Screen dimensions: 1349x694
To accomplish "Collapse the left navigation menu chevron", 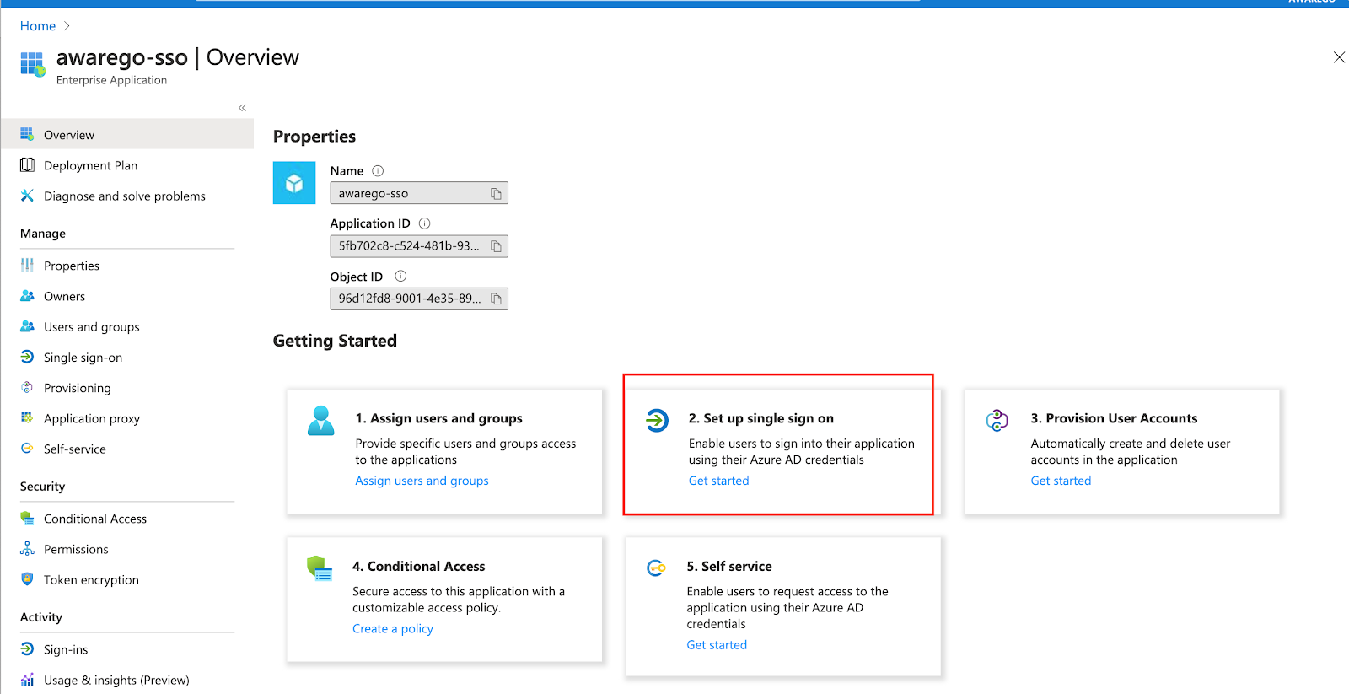I will click(242, 108).
